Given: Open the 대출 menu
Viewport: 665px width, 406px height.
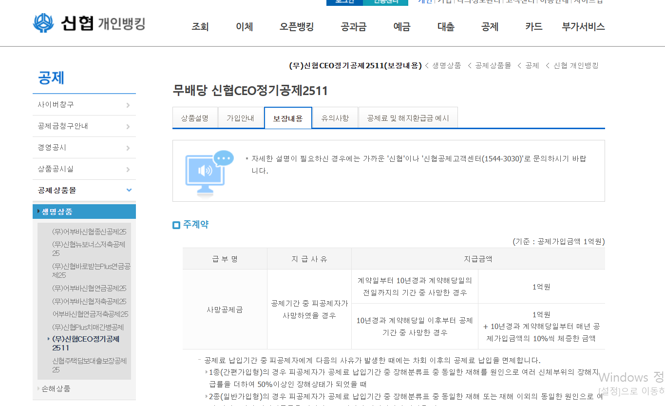Looking at the screenshot, I should [x=446, y=27].
